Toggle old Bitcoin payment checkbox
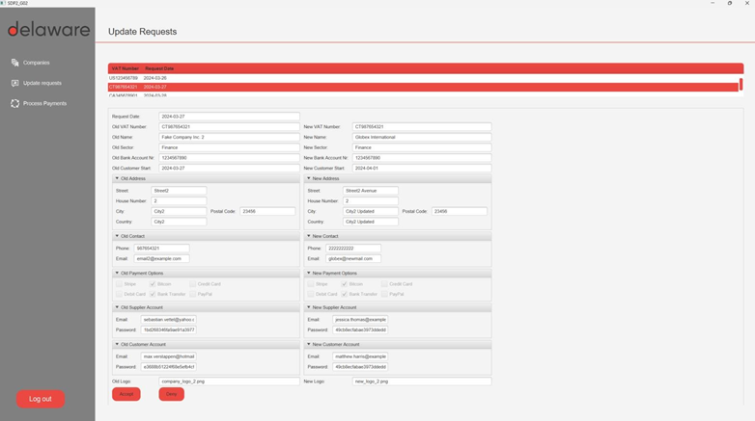 coord(153,284)
